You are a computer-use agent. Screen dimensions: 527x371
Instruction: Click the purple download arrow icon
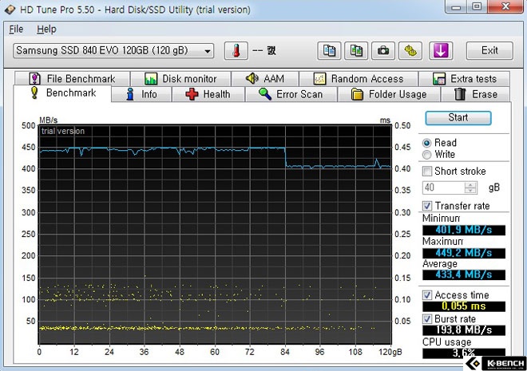click(441, 51)
